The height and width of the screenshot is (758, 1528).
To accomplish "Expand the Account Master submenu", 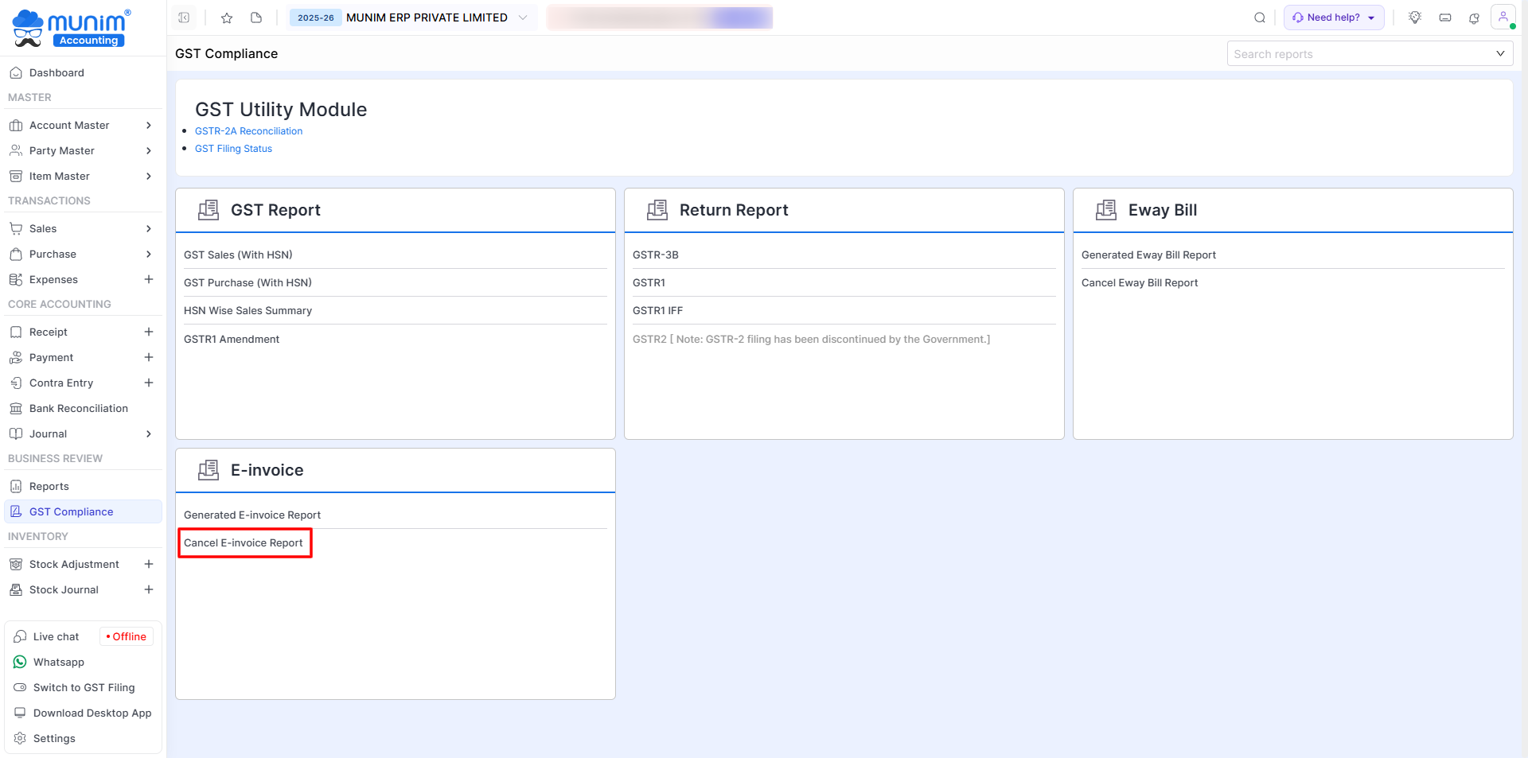I will click(x=149, y=126).
